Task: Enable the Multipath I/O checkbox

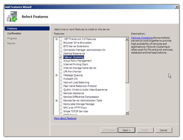Action: (60, 79)
